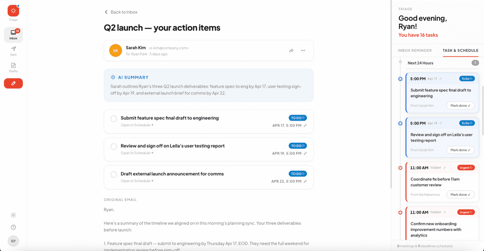Viewport: 484px width, 251px height.
Task: Click the RP profile avatar
Action: pyautogui.click(x=13, y=241)
